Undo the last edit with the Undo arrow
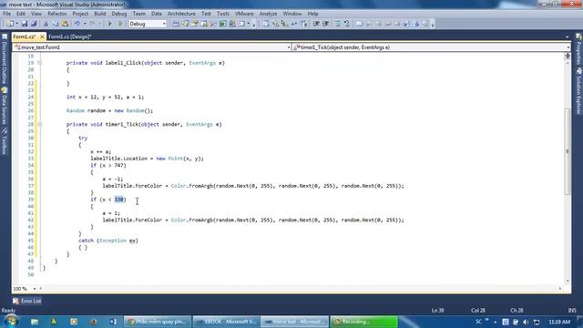The width and height of the screenshot is (583, 328). (77, 24)
